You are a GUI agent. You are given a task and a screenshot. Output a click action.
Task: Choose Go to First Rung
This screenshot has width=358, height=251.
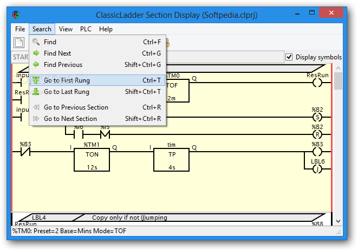(x=97, y=80)
